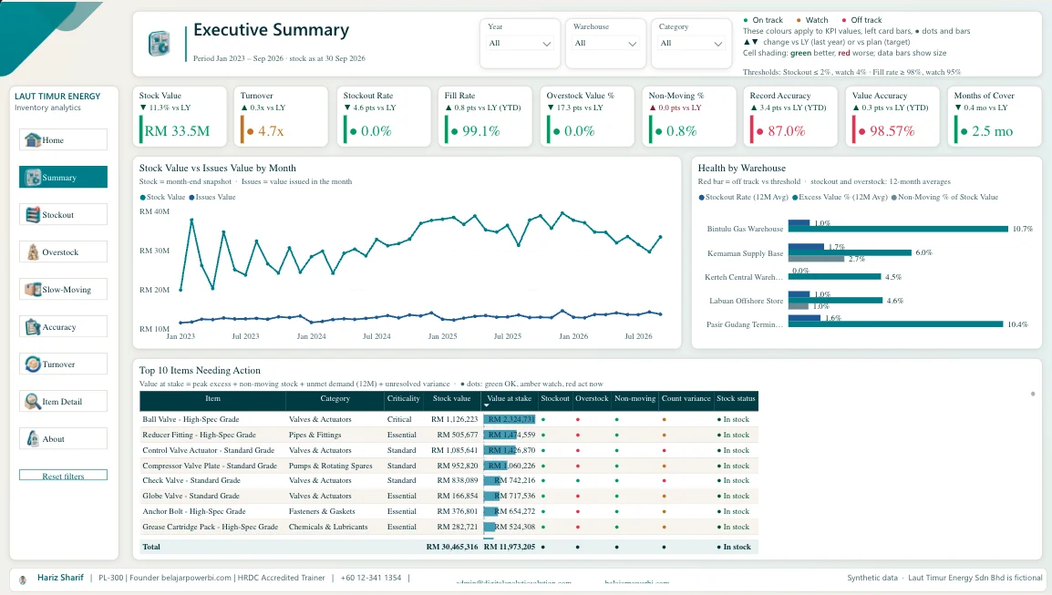The image size is (1052, 595).
Task: Click the Value at stake sort arrow
Action: pyautogui.click(x=487, y=405)
